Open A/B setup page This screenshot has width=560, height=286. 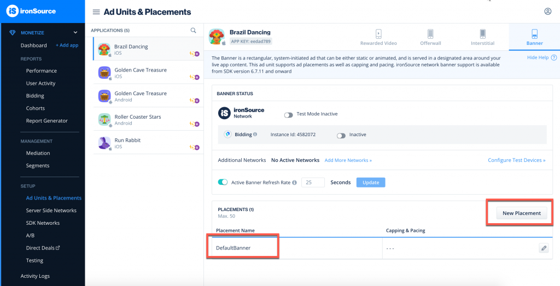[x=30, y=235]
